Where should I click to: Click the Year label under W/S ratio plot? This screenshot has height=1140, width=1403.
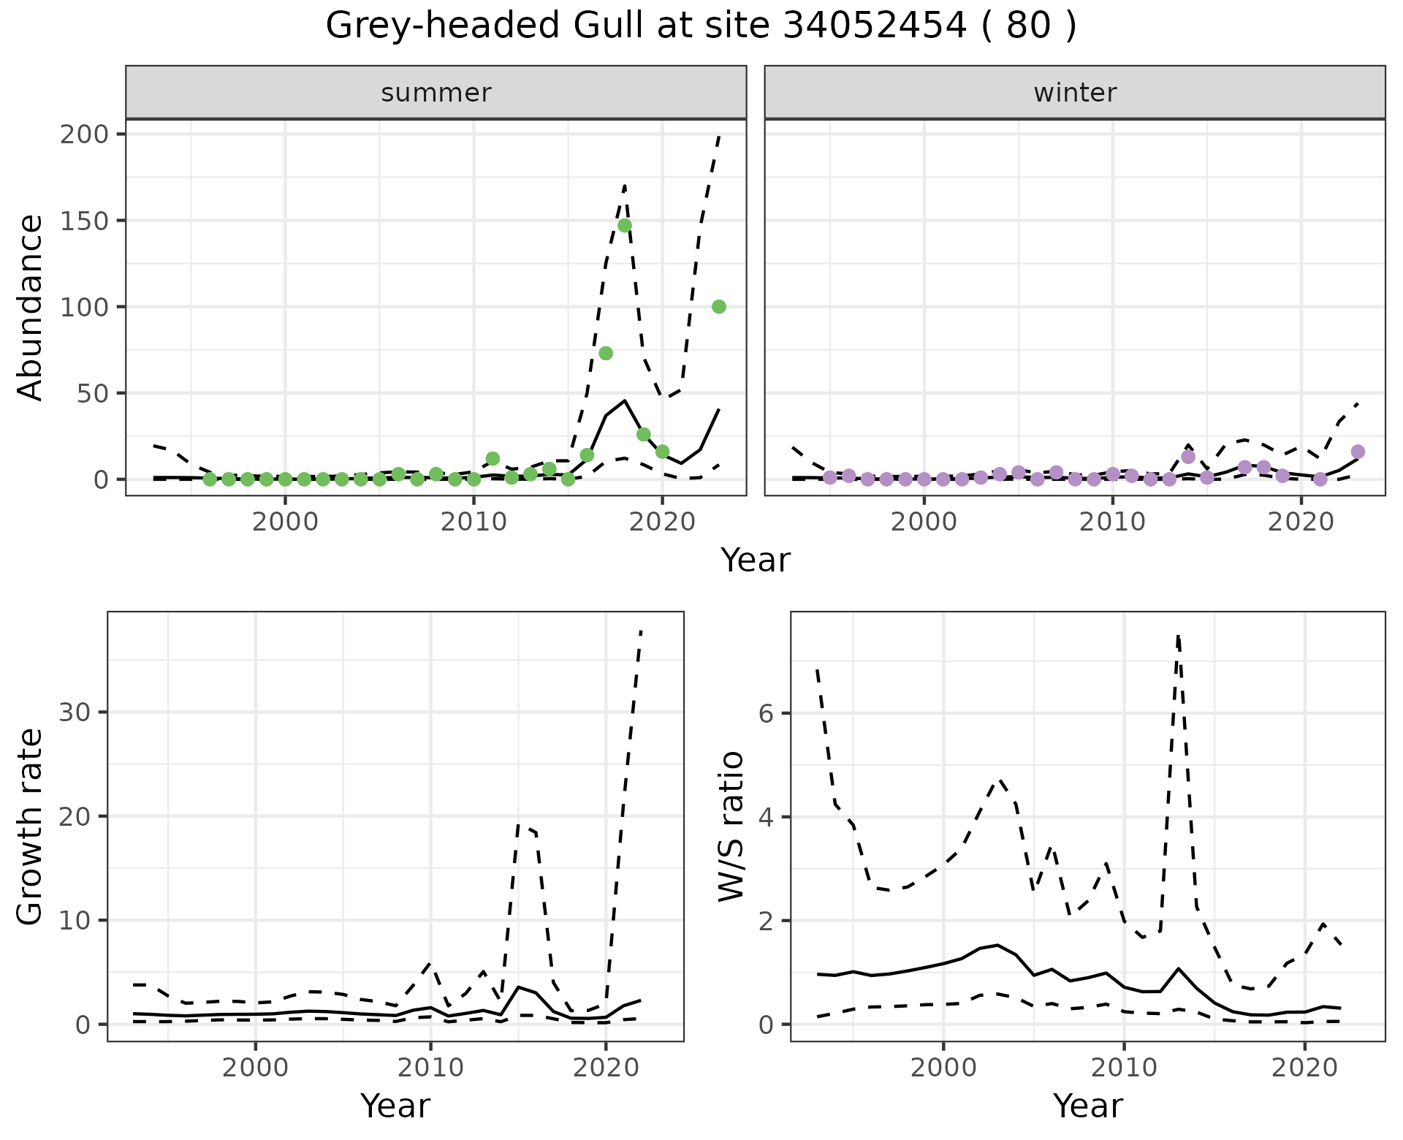[1087, 1106]
